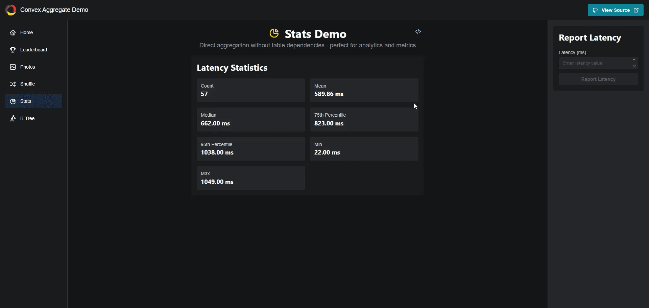Click the Convex logo icon
649x308 pixels.
click(11, 10)
